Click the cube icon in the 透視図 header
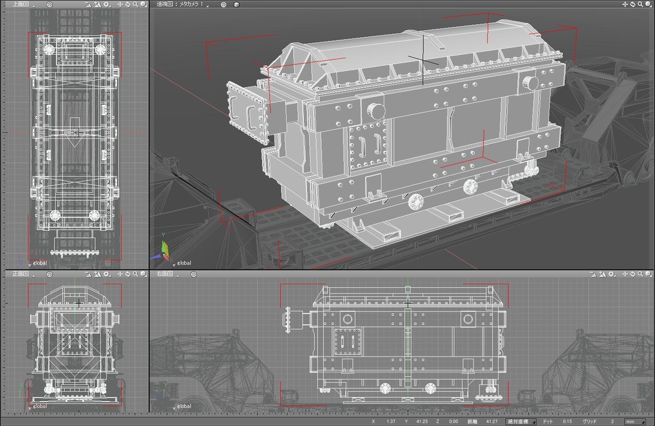Image resolution: width=655 pixels, height=426 pixels. pyautogui.click(x=237, y=4)
